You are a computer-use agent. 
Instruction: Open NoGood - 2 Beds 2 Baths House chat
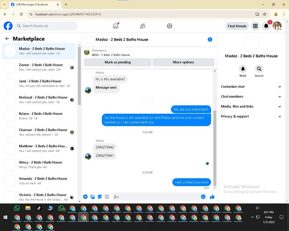click(39, 99)
